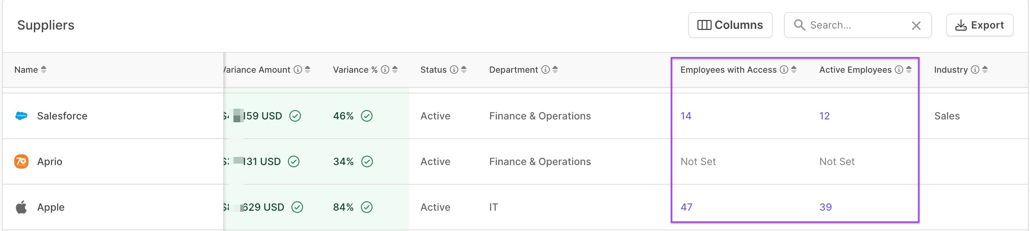Sort the Industry column
The image size is (1030, 231).
984,70
